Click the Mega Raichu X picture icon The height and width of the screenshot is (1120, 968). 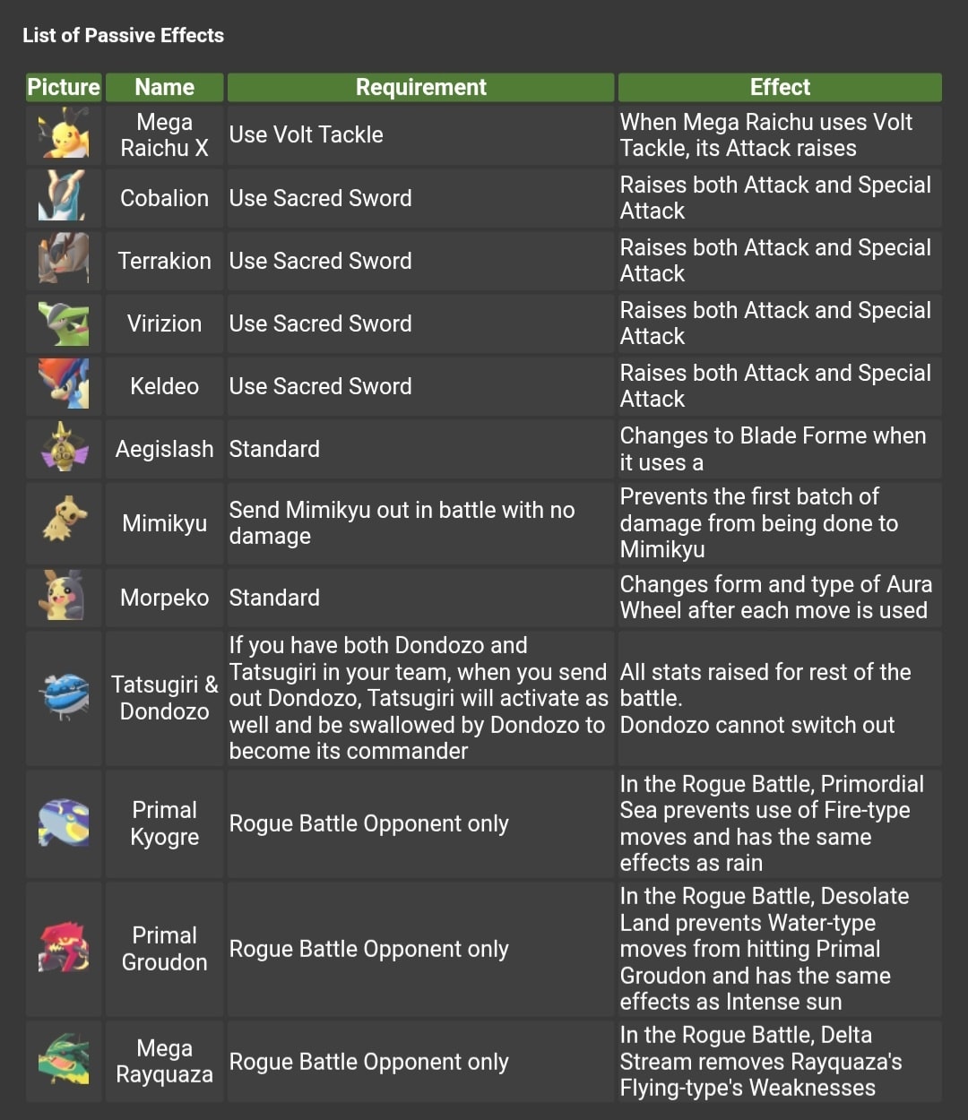[64, 134]
